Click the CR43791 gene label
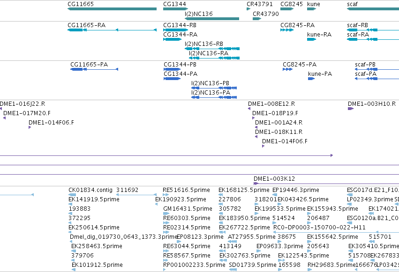 260,4
